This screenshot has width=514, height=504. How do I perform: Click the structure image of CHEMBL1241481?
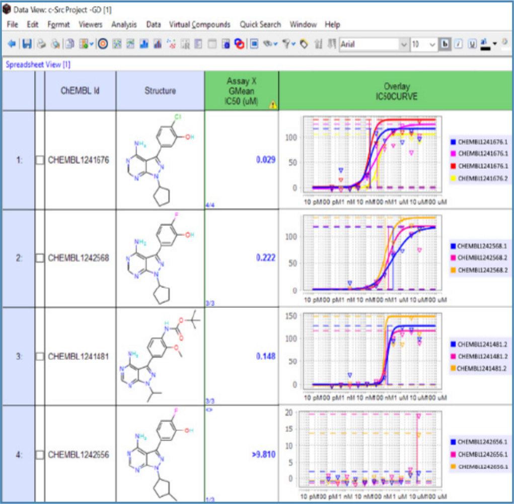click(160, 356)
